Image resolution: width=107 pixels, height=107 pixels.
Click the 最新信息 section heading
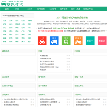click(x=6, y=51)
